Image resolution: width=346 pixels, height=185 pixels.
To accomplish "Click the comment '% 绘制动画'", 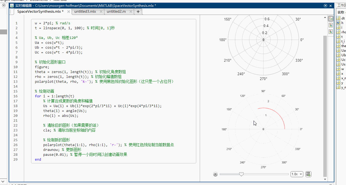I will (45, 91).
